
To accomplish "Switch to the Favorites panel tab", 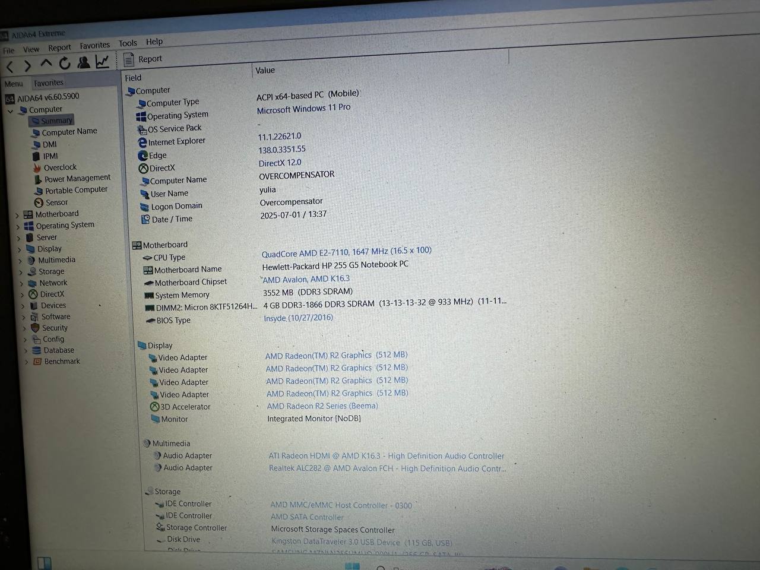I will [48, 83].
